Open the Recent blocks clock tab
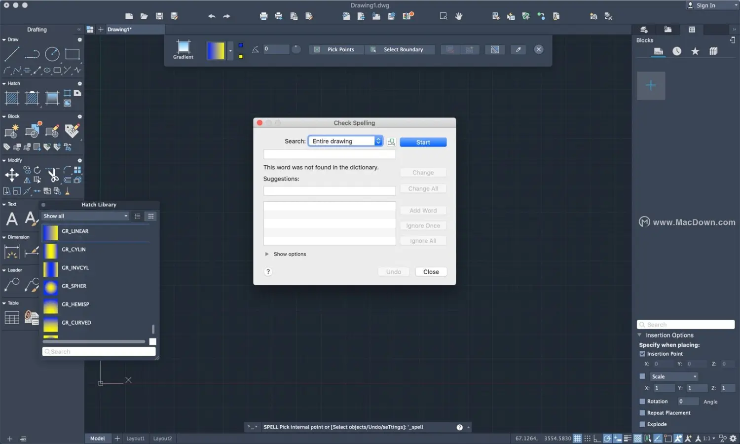This screenshot has width=740, height=444. point(677,51)
